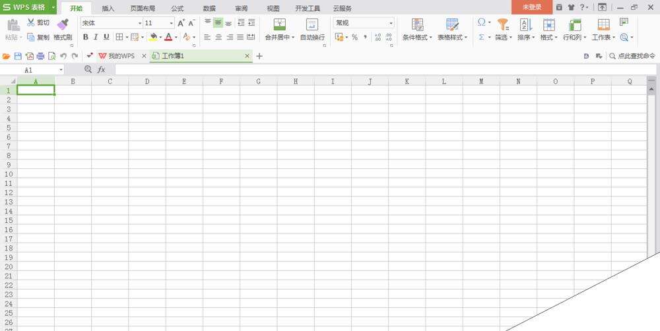This screenshot has width=660, height=331.
Task: Toggle bottom vertical alignment
Action: [228, 22]
